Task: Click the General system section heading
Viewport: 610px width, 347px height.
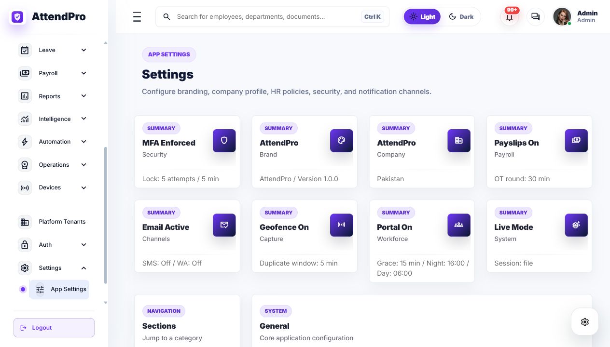Action: 275,326
